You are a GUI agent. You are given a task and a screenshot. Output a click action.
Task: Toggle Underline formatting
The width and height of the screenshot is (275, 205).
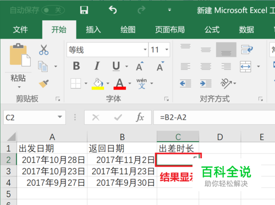pyautogui.click(x=116, y=66)
